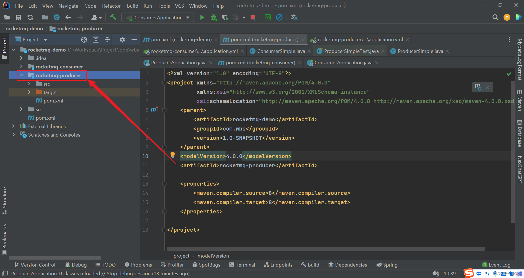Viewport: 524px width, 278px height.
Task: Click line number 12 in the gutter
Action: [145, 175]
